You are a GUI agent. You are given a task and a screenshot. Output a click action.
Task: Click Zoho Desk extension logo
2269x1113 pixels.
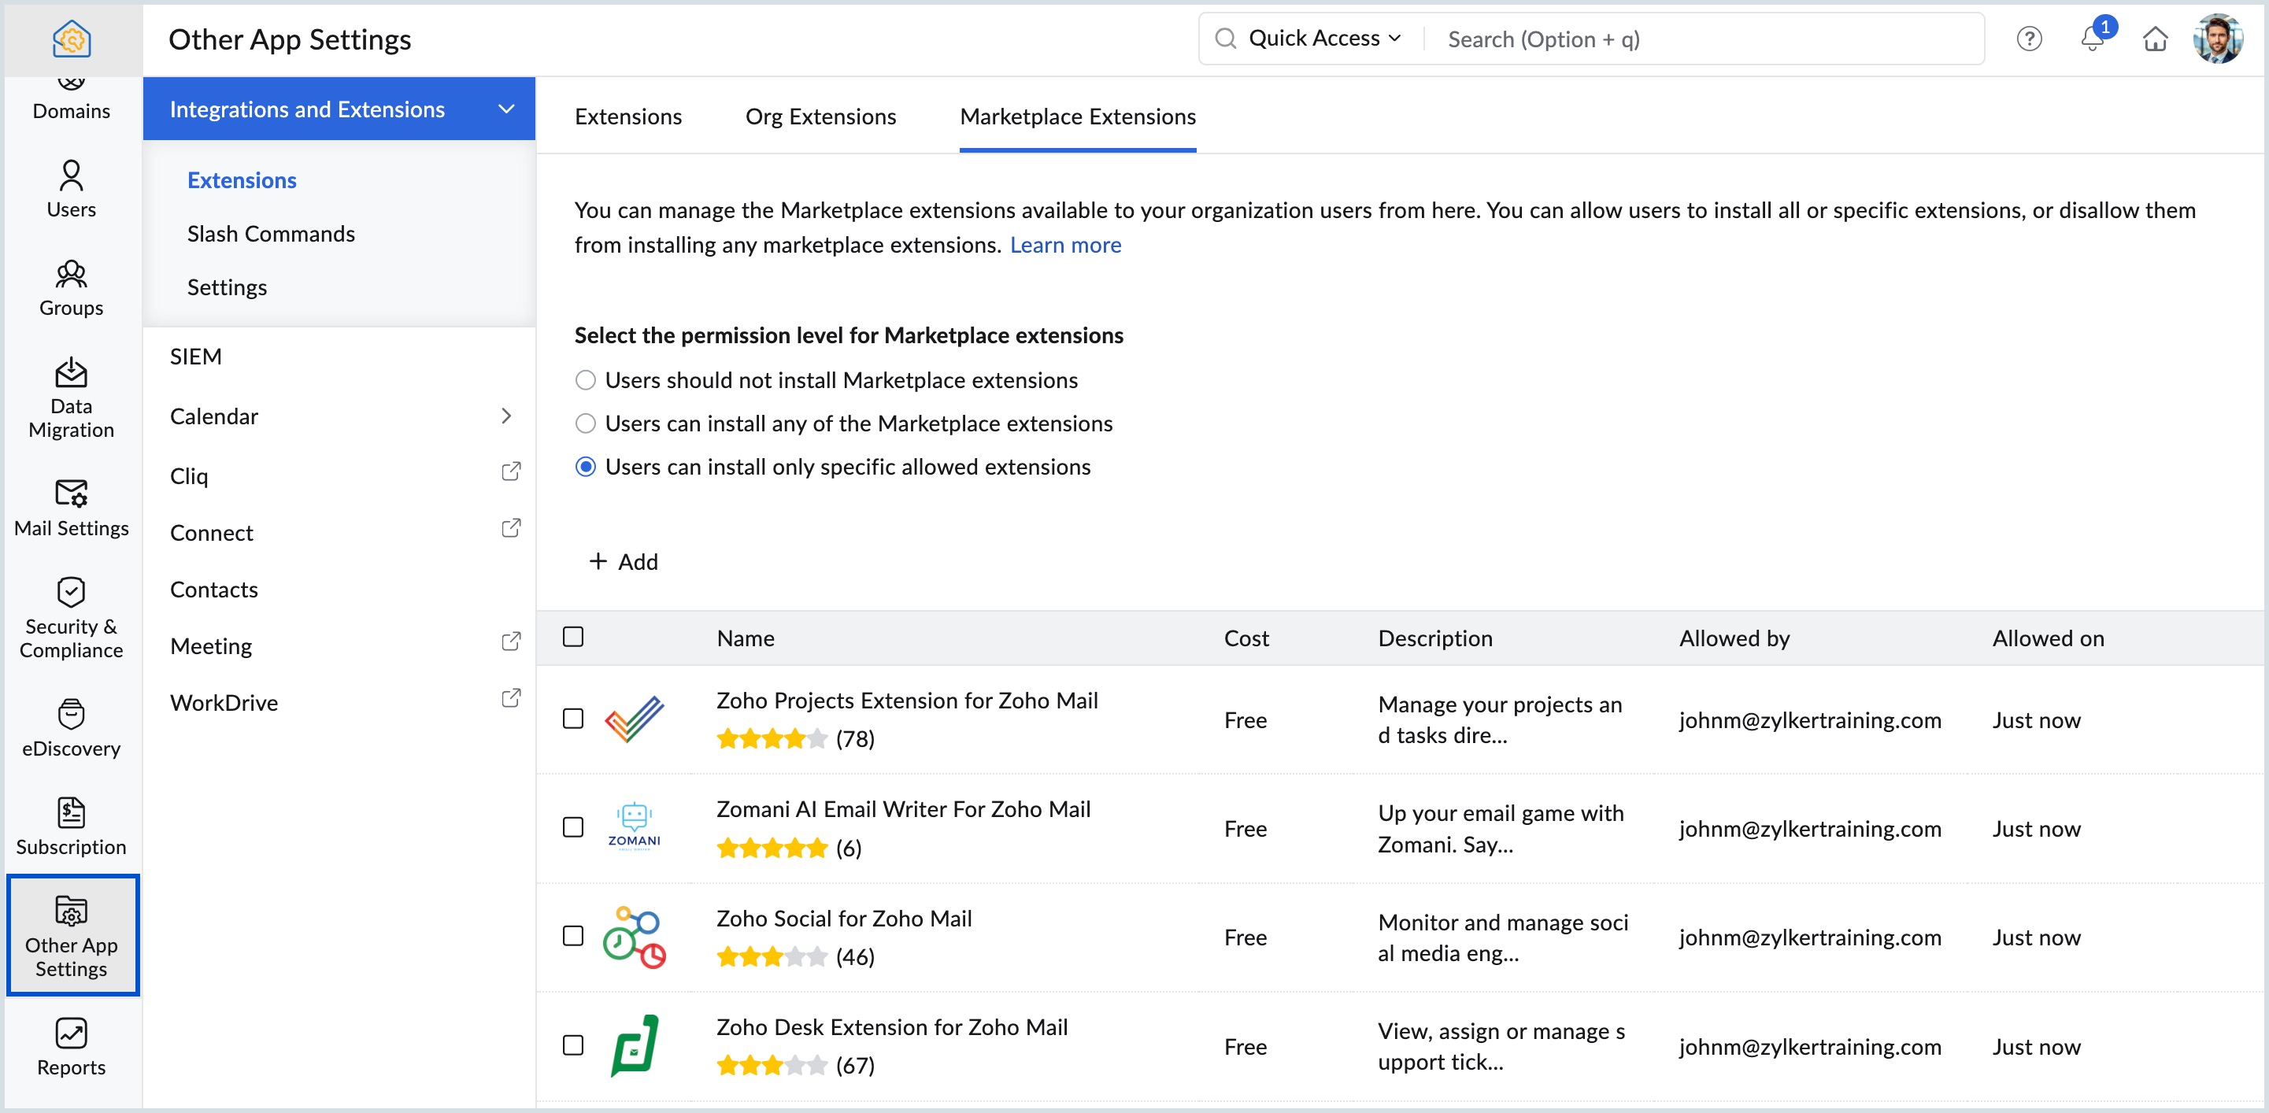click(635, 1045)
